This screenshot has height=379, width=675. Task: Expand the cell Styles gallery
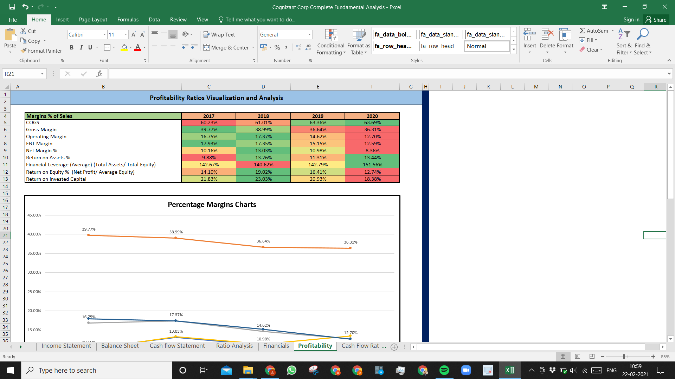[514, 49]
